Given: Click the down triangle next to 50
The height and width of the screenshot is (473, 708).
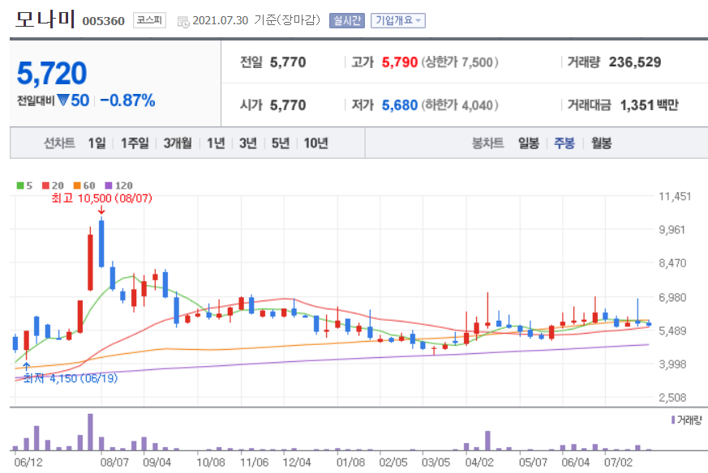Looking at the screenshot, I should coord(63,100).
